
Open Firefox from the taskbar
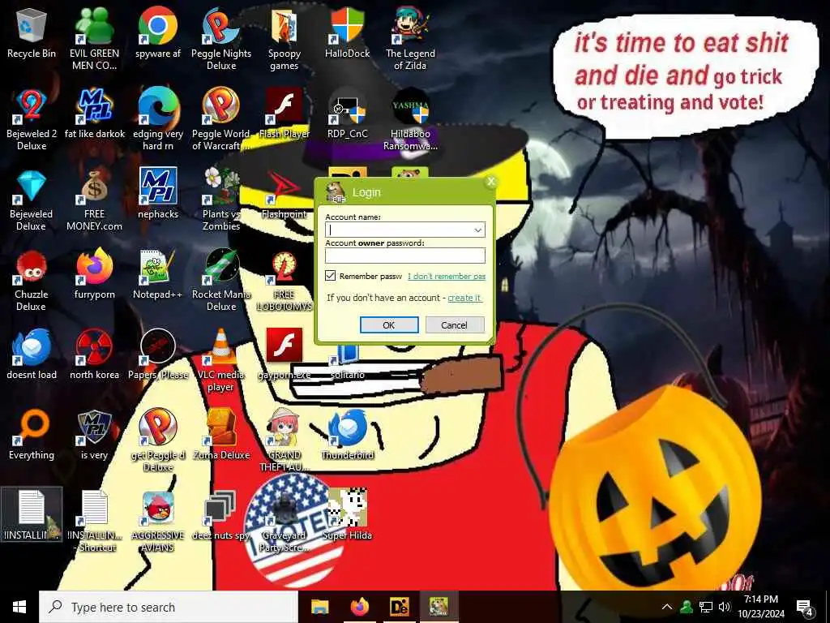(359, 607)
